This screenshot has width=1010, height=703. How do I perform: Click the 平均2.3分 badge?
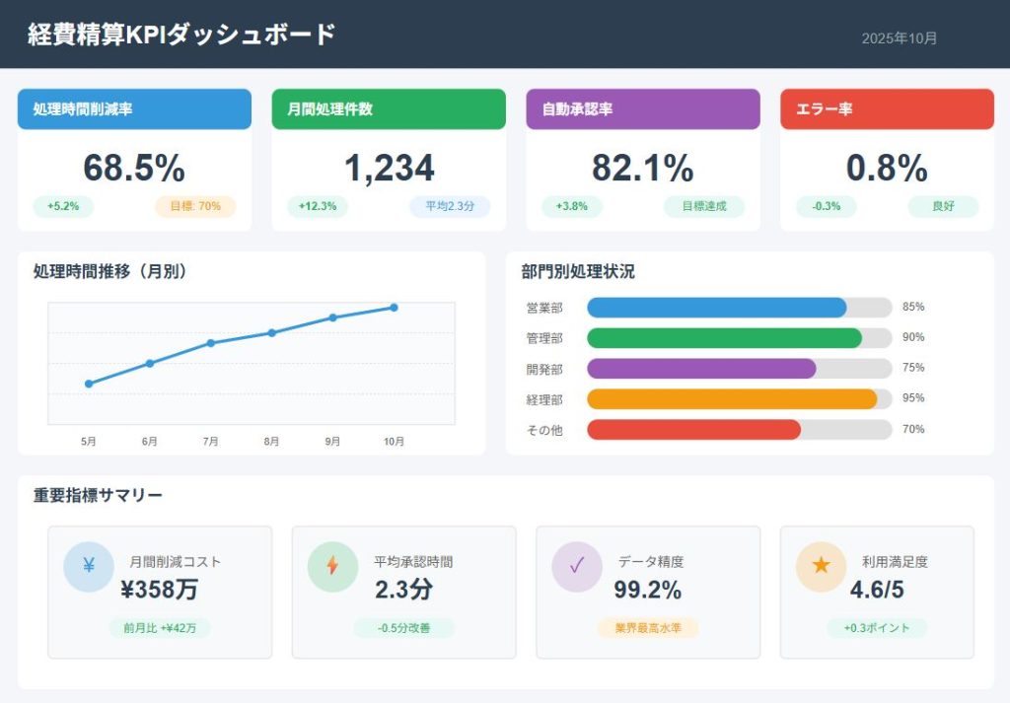450,207
